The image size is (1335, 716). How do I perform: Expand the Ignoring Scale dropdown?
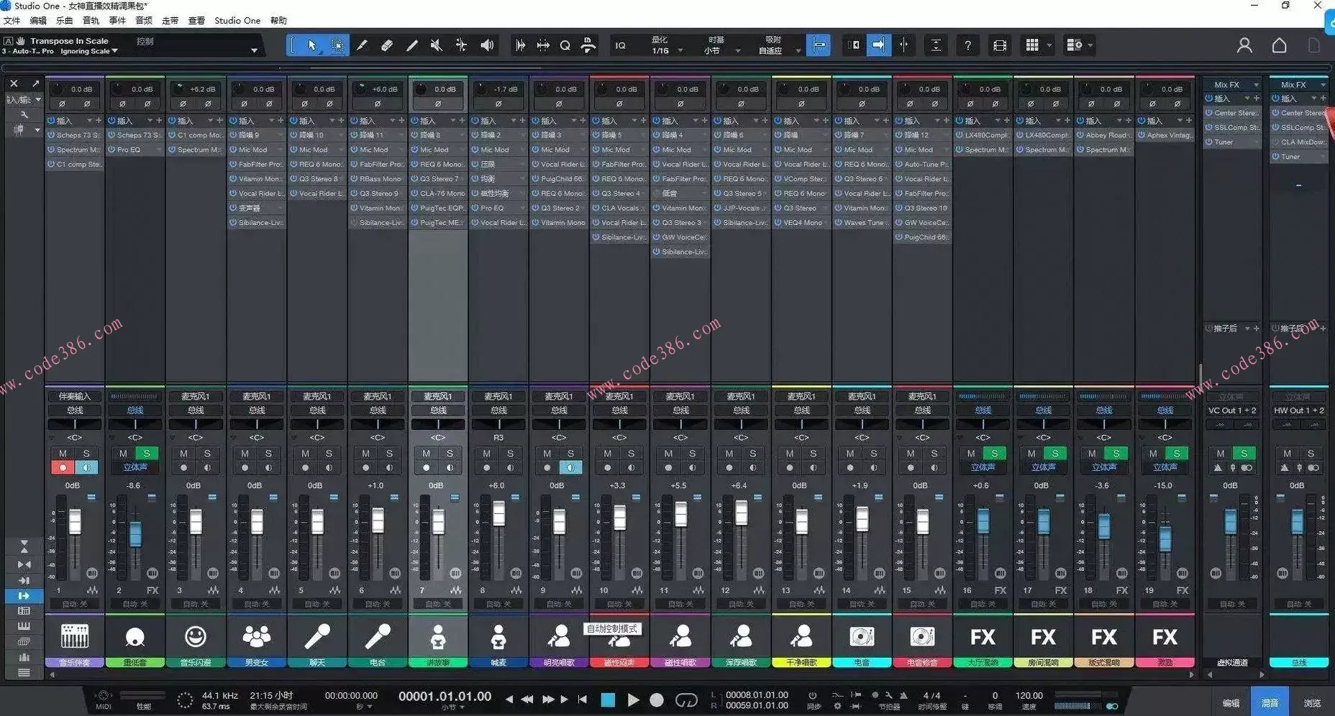pyautogui.click(x=89, y=51)
